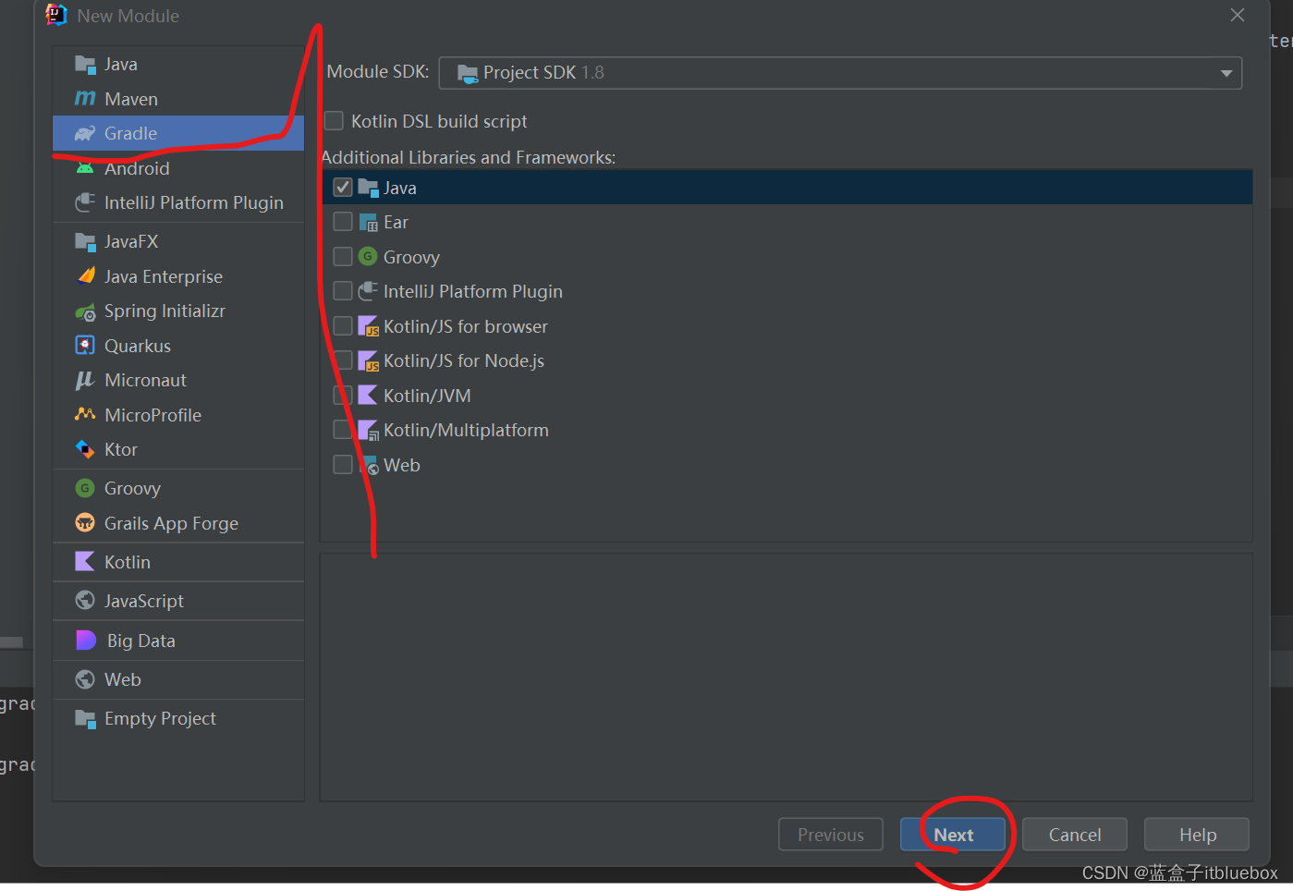The width and height of the screenshot is (1293, 891).
Task: Check Kotlin/JS for browser checkbox
Action: [343, 325]
